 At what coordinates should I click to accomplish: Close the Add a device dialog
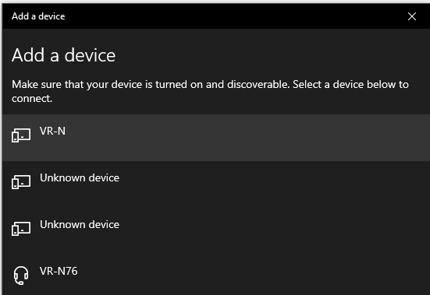pos(411,16)
